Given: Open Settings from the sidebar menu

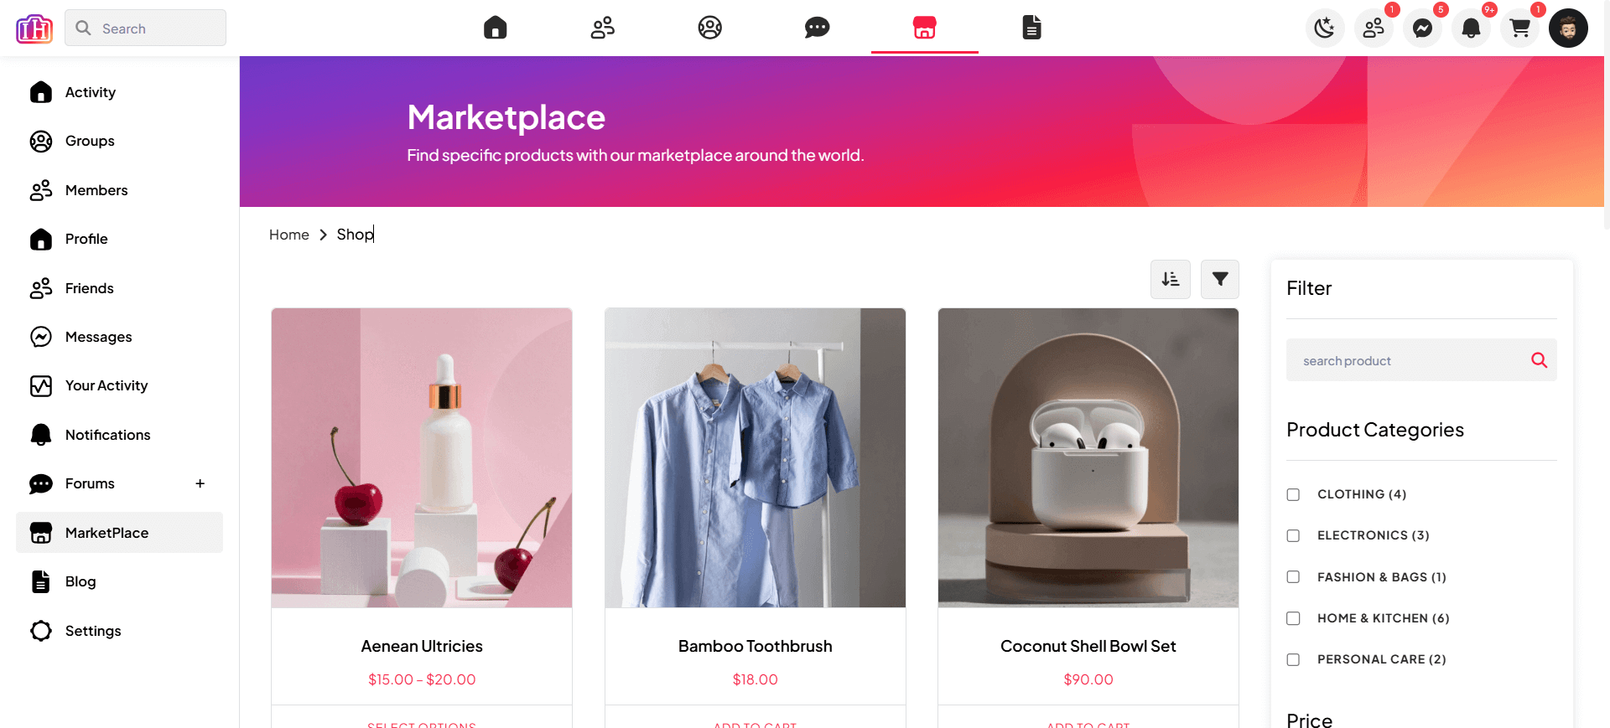Looking at the screenshot, I should 93,631.
